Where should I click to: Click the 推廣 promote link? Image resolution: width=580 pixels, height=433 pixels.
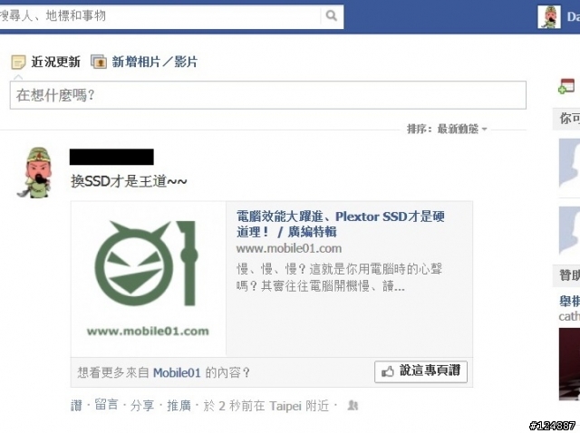(179, 406)
